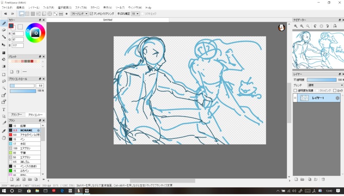The image size is (344, 196).
Task: Select the rectangular Selection tool
Action: 4,74
